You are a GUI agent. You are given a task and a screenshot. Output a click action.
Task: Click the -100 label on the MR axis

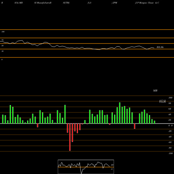click(171, 153)
